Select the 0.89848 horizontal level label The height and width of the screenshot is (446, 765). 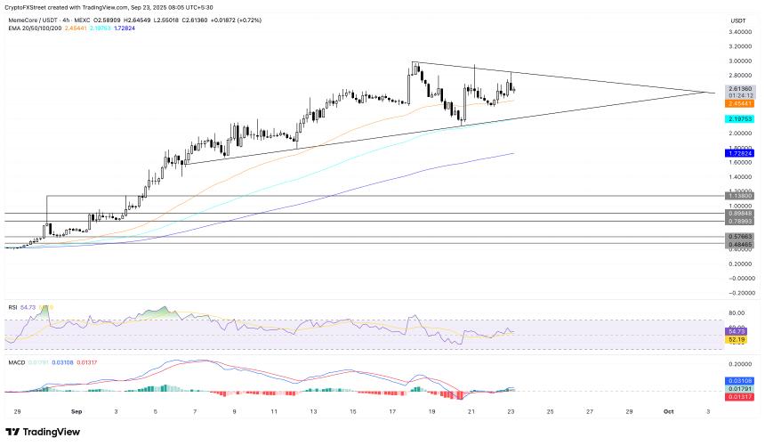[x=741, y=214]
